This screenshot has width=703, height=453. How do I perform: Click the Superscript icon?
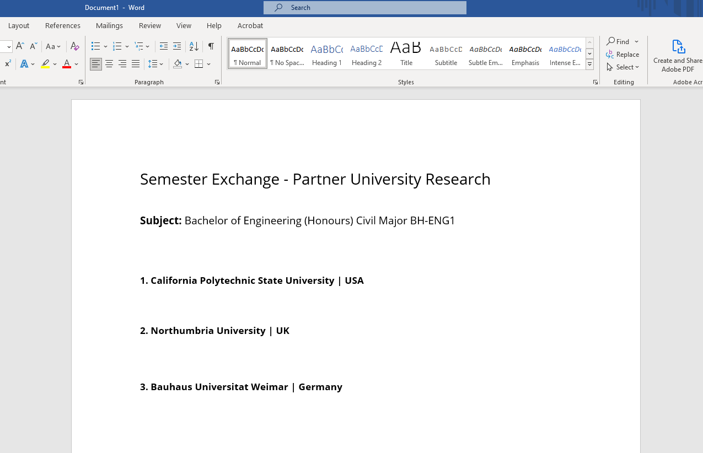point(8,64)
